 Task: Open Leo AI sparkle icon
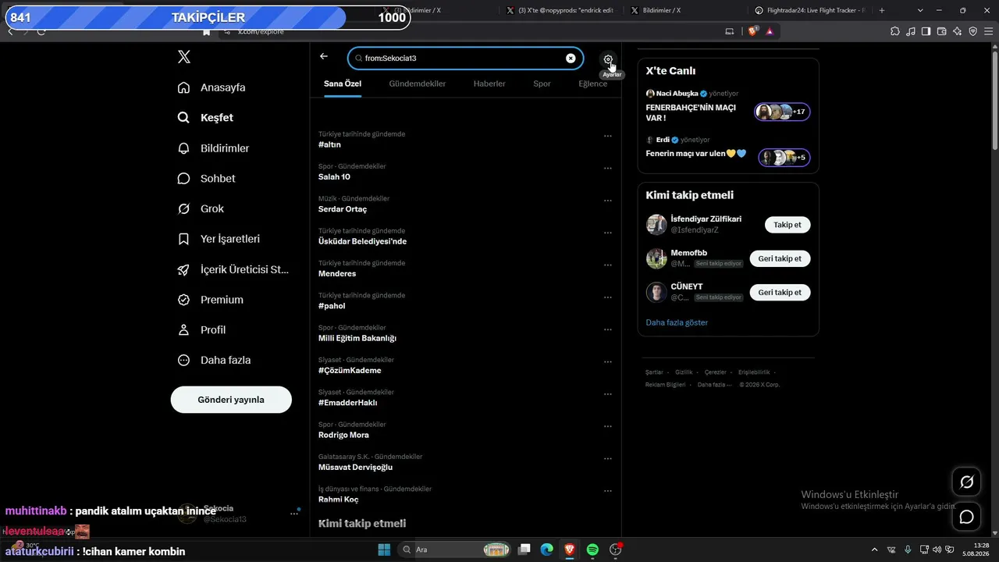[958, 31]
